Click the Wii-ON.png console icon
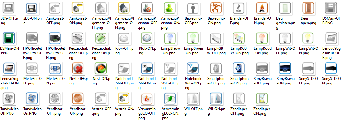 216,98
